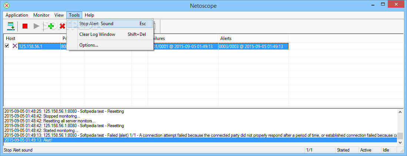Select the host cell 125.158.56.1
407x156 pixels.
40,46
